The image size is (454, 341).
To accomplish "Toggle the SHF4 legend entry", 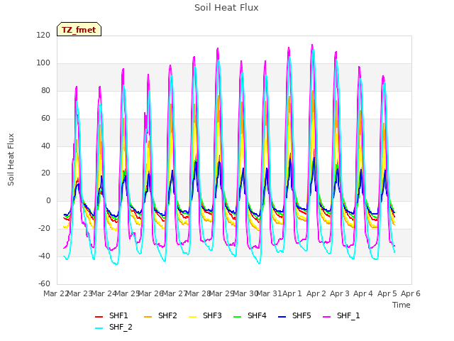I will pyautogui.click(x=250, y=315).
